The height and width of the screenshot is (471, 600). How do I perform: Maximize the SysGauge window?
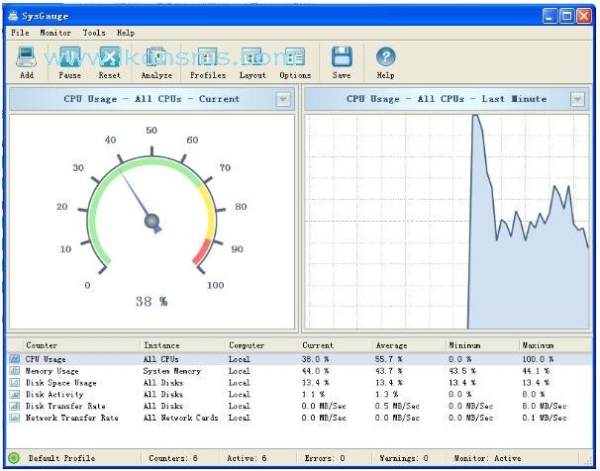(566, 16)
